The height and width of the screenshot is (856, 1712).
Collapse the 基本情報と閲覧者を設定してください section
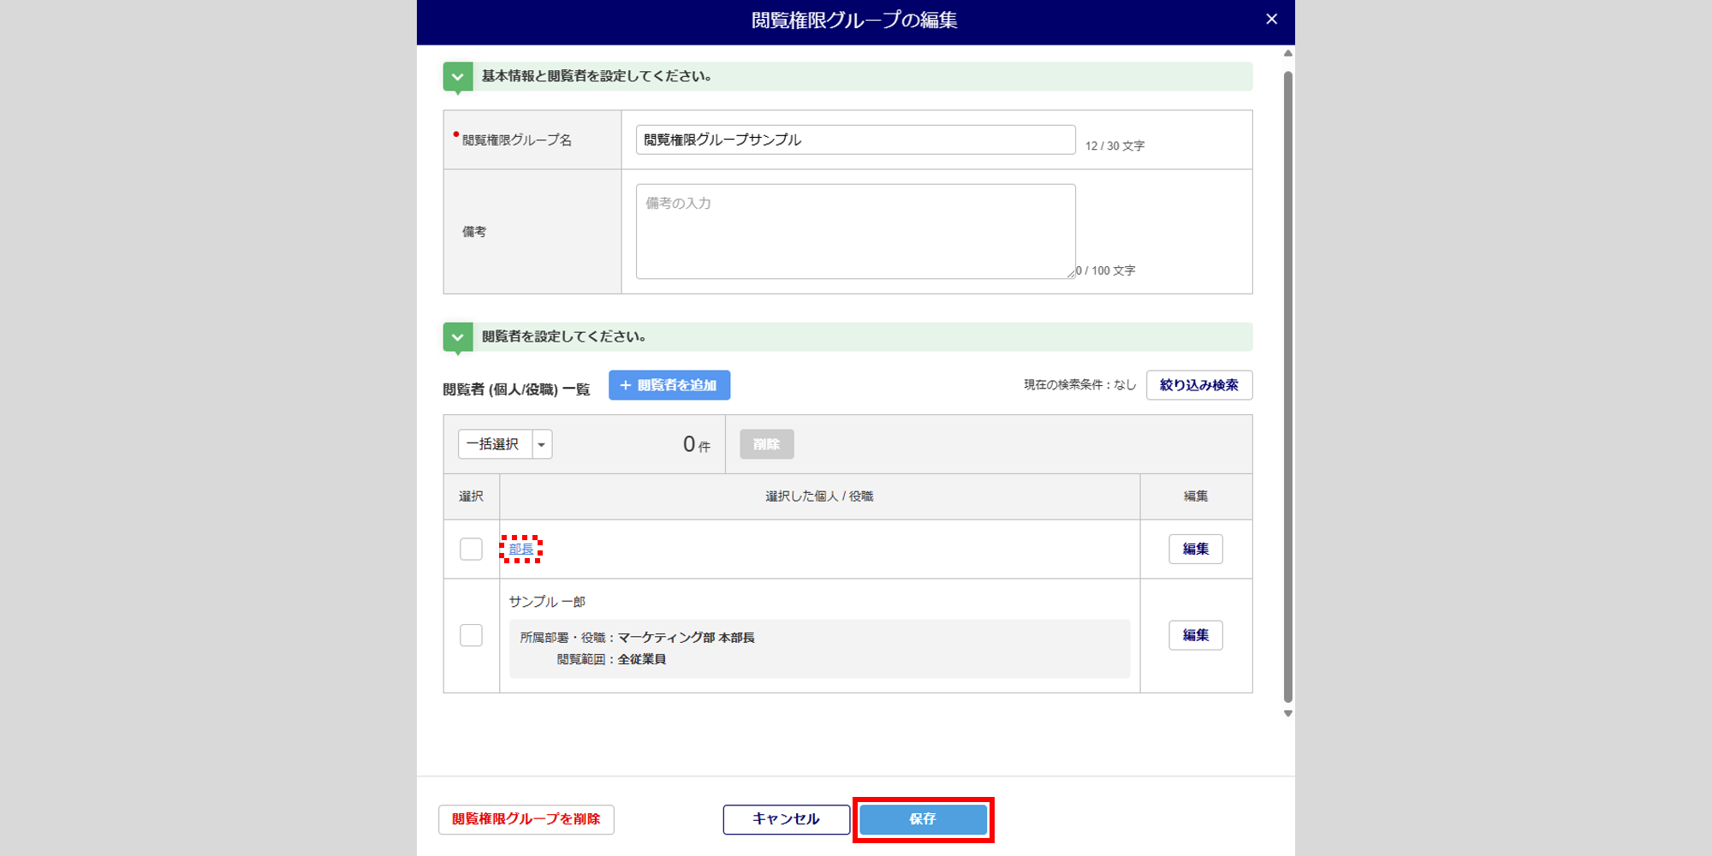(458, 76)
